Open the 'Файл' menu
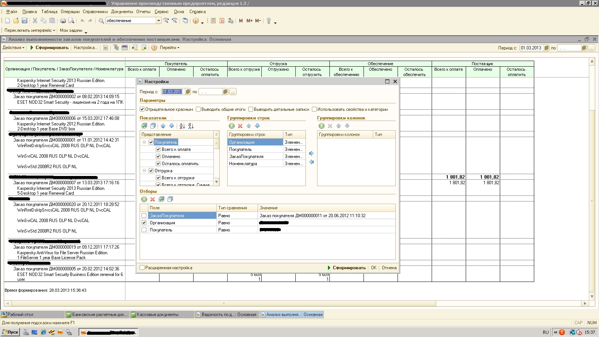The height and width of the screenshot is (337, 599). coord(12,12)
